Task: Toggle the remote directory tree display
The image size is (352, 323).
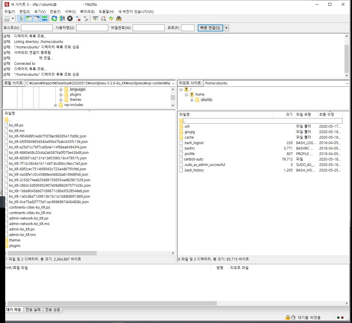Action: pos(37,18)
